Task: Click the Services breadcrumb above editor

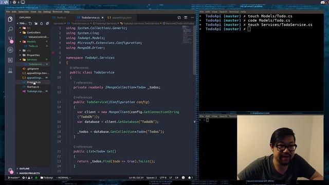Action: pos(59,24)
